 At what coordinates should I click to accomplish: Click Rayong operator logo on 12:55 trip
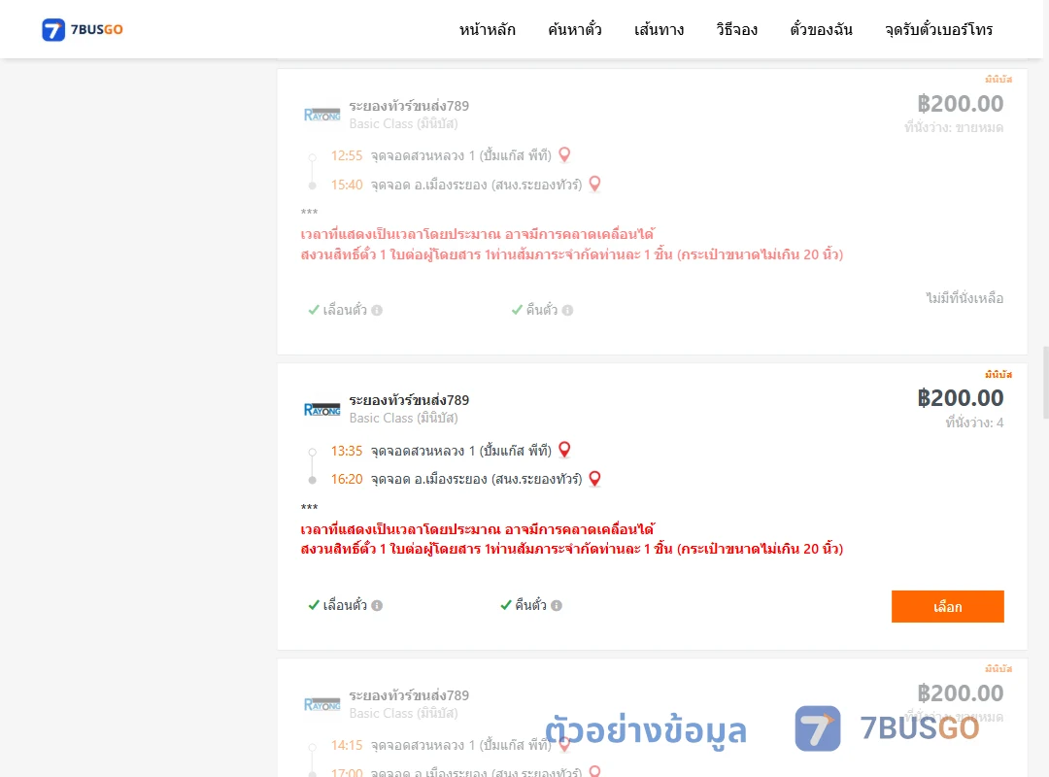point(321,115)
